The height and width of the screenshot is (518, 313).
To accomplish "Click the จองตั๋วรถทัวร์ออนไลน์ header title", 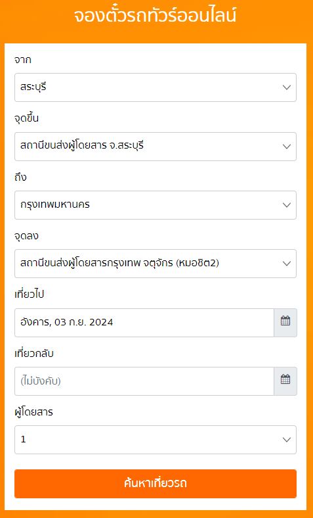I will tap(155, 16).
